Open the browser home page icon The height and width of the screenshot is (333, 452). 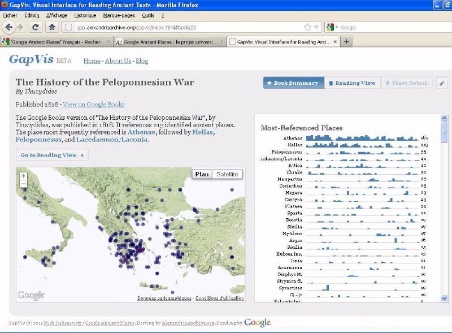coord(52,27)
